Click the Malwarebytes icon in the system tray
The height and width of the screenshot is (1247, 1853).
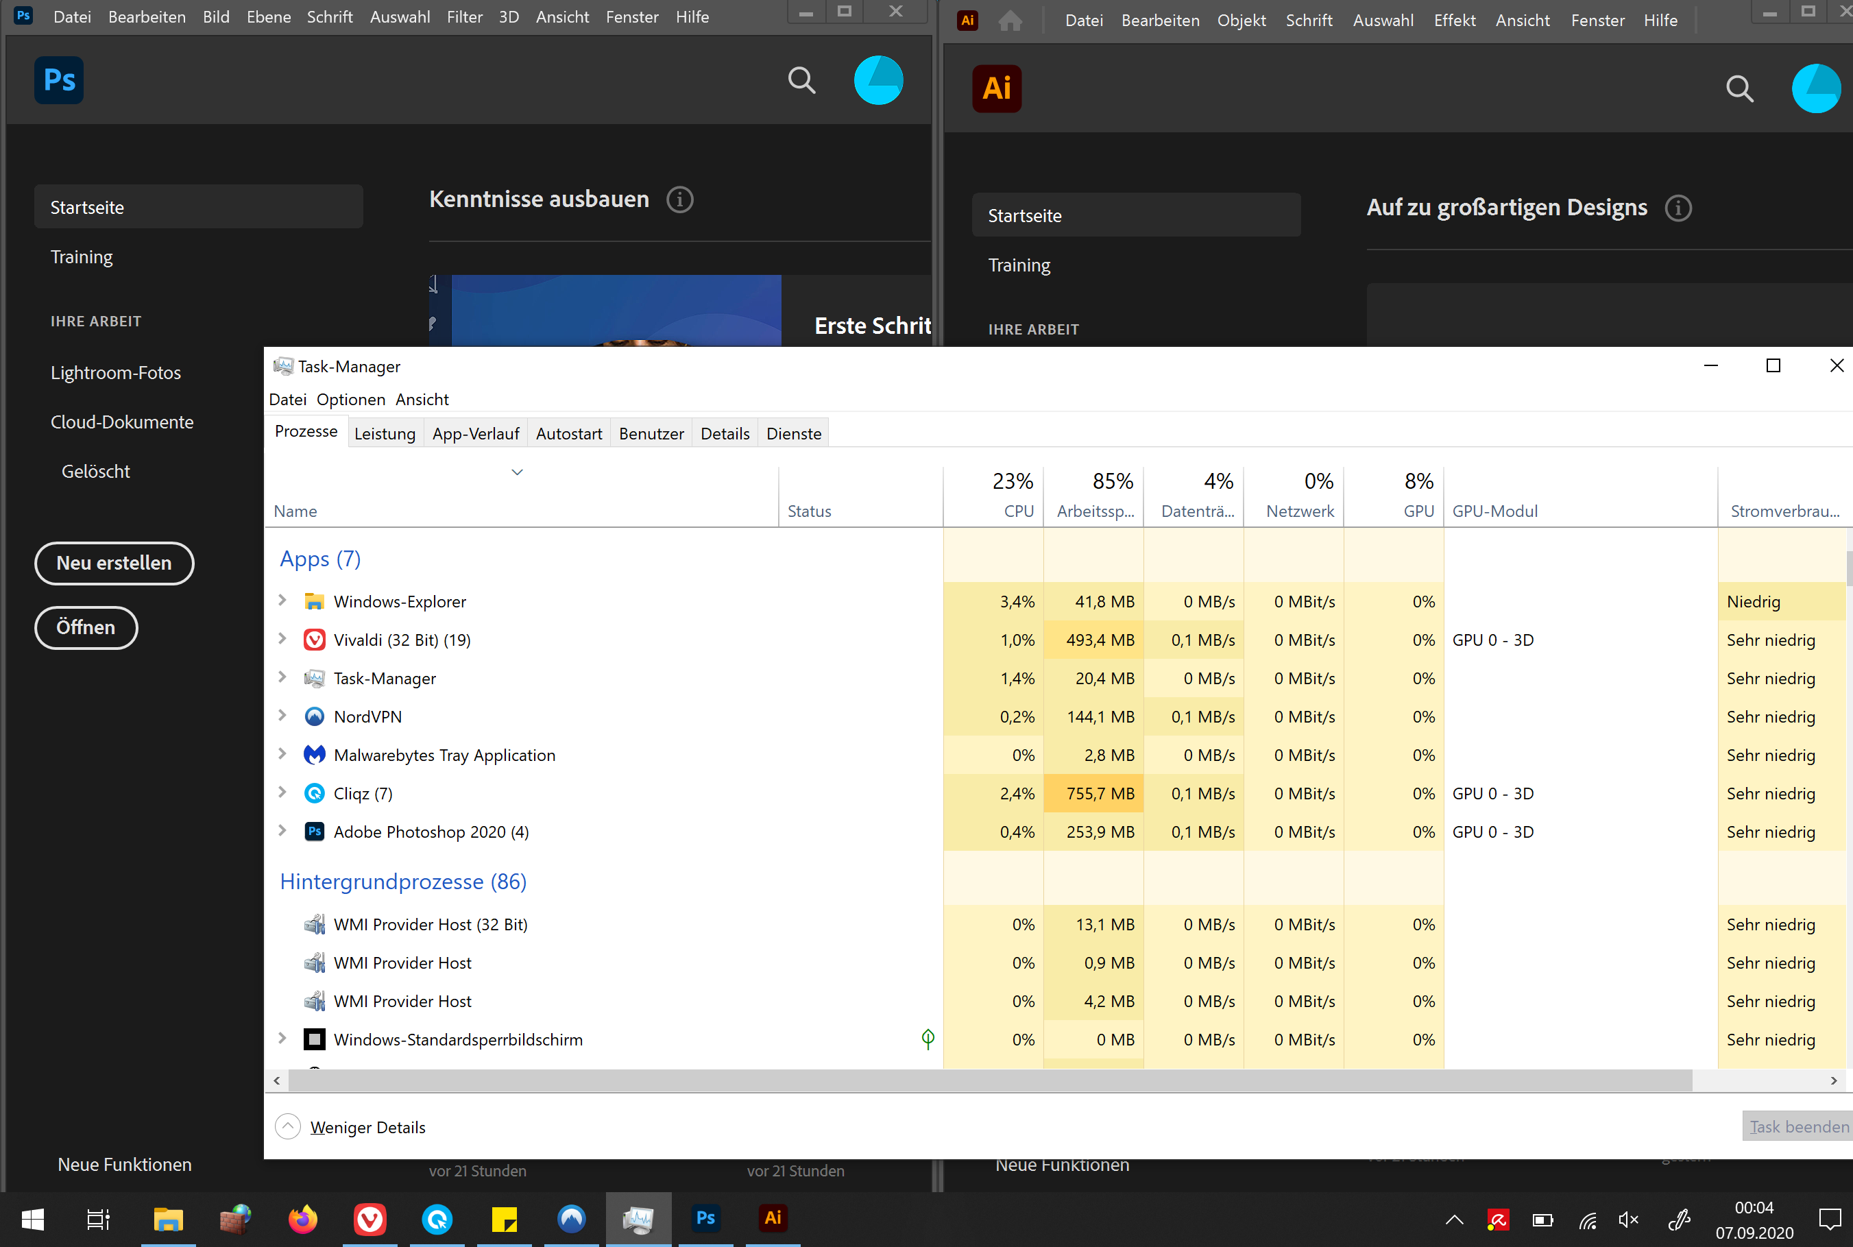coord(1499,1219)
